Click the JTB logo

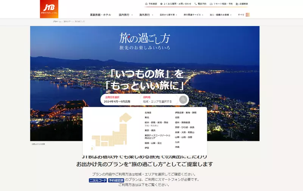tap(49, 9)
